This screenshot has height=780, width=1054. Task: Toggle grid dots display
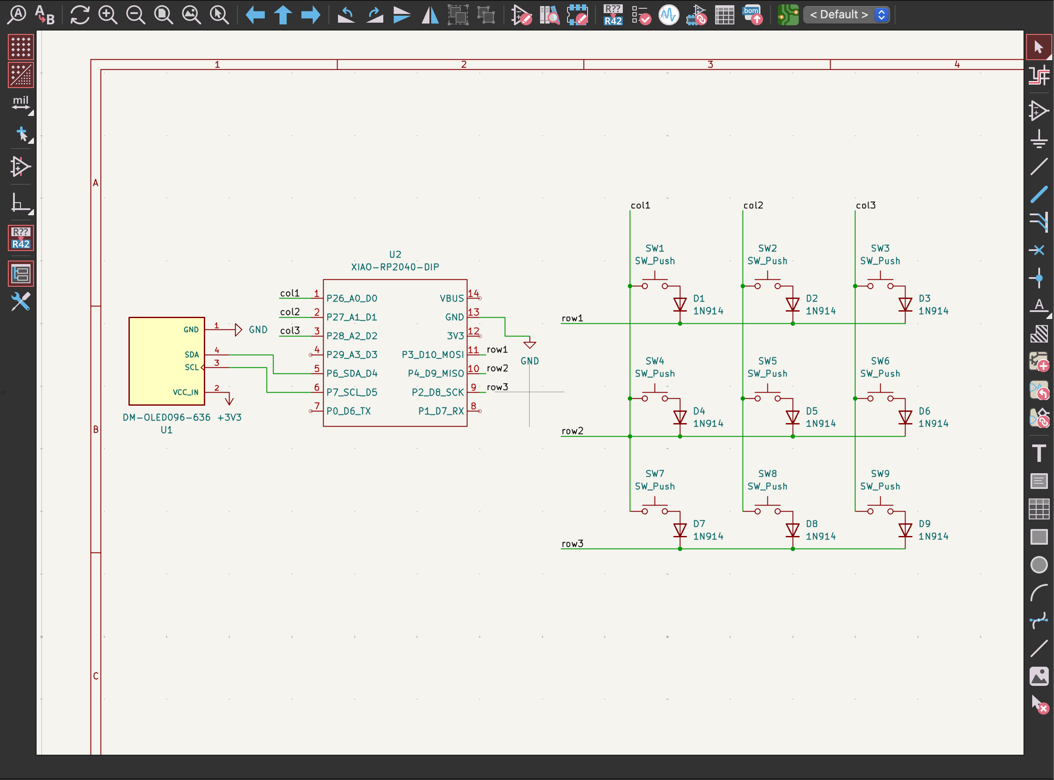click(x=21, y=47)
